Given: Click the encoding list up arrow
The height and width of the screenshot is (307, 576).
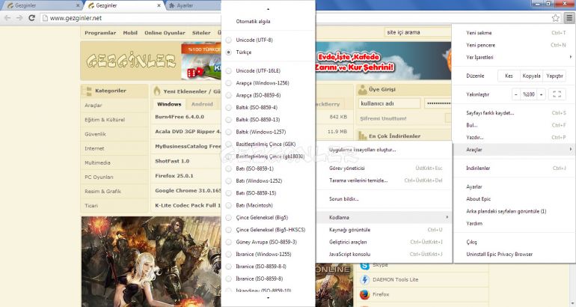Looking at the screenshot, I should [x=268, y=9].
